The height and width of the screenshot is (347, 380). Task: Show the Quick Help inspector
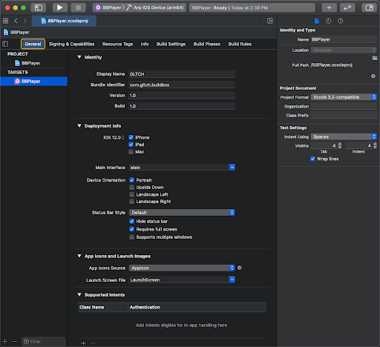(x=340, y=21)
